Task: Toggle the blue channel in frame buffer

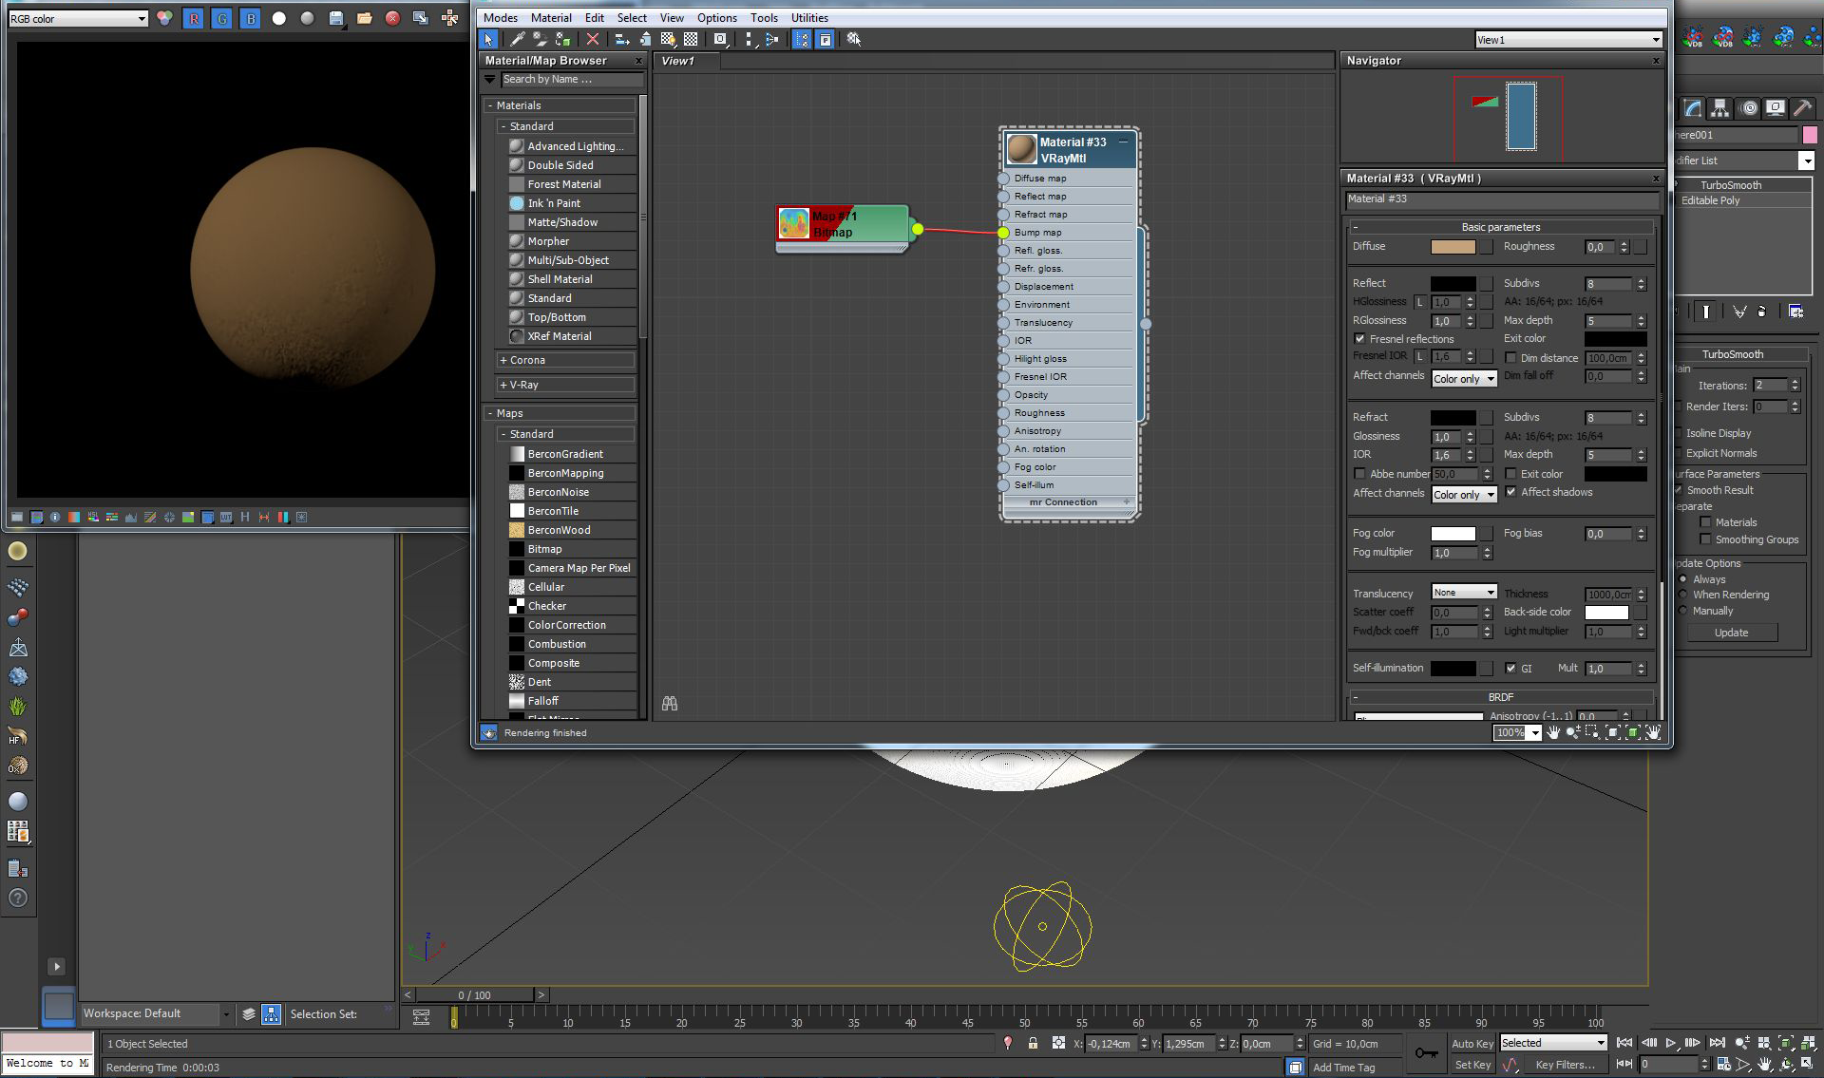Action: (250, 18)
